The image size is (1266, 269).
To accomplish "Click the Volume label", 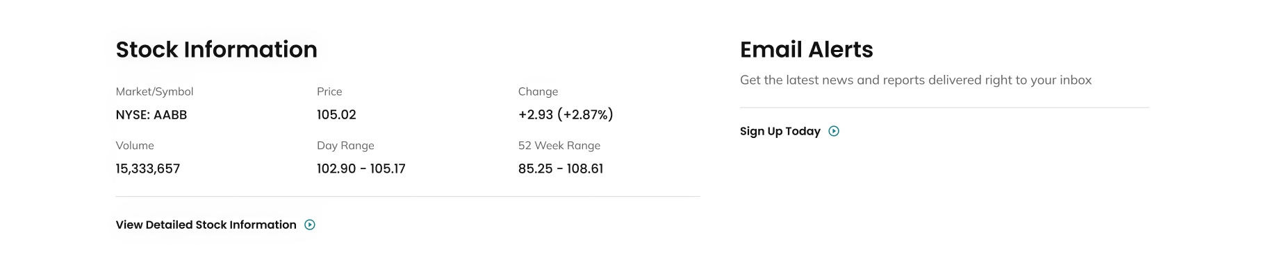I will tap(135, 146).
